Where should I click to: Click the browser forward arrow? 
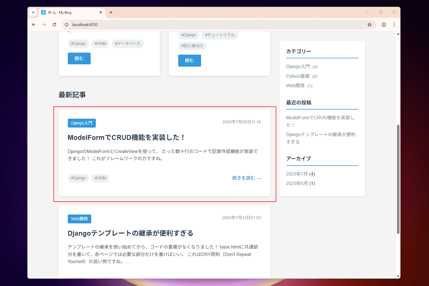pyautogui.click(x=44, y=25)
